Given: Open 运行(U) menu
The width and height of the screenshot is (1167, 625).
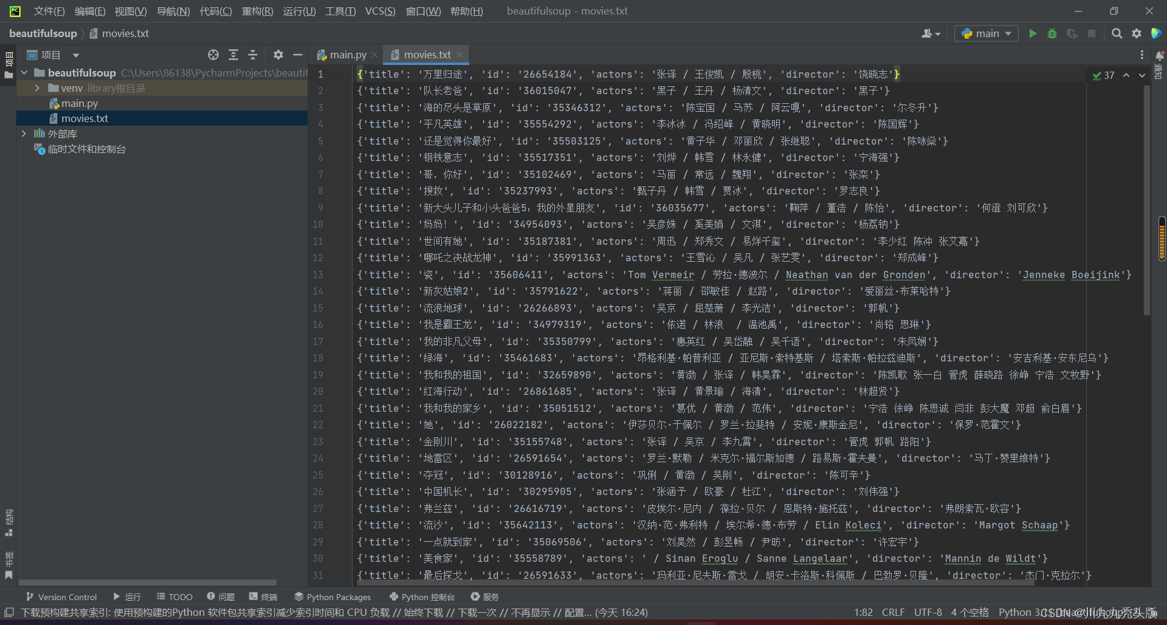Looking at the screenshot, I should [299, 11].
